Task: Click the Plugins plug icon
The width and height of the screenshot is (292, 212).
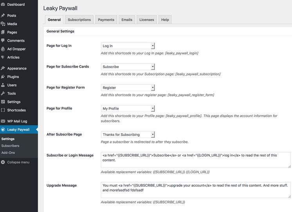Action: 3,77
